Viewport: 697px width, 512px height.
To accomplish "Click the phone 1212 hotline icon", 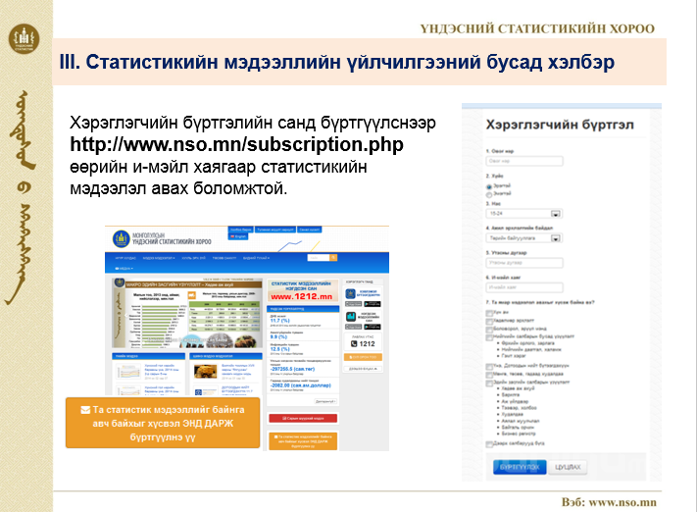I will [355, 344].
